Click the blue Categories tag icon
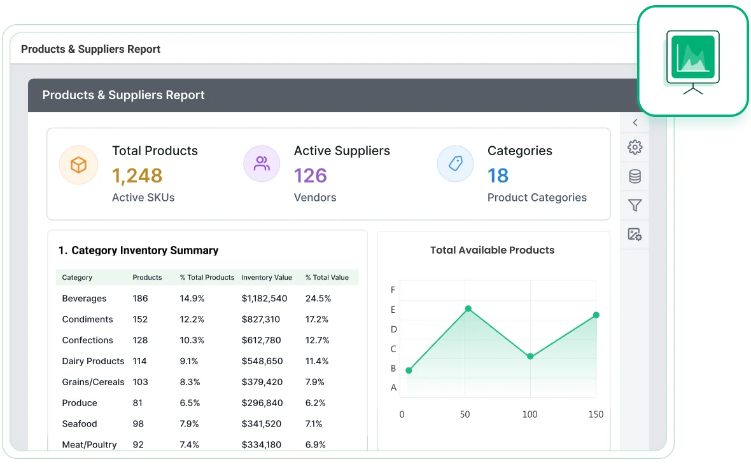The image size is (751, 464). pyautogui.click(x=456, y=163)
